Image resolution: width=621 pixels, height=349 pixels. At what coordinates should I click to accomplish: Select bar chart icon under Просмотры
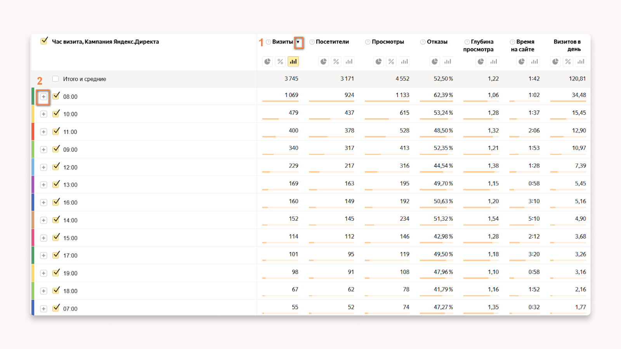point(404,61)
